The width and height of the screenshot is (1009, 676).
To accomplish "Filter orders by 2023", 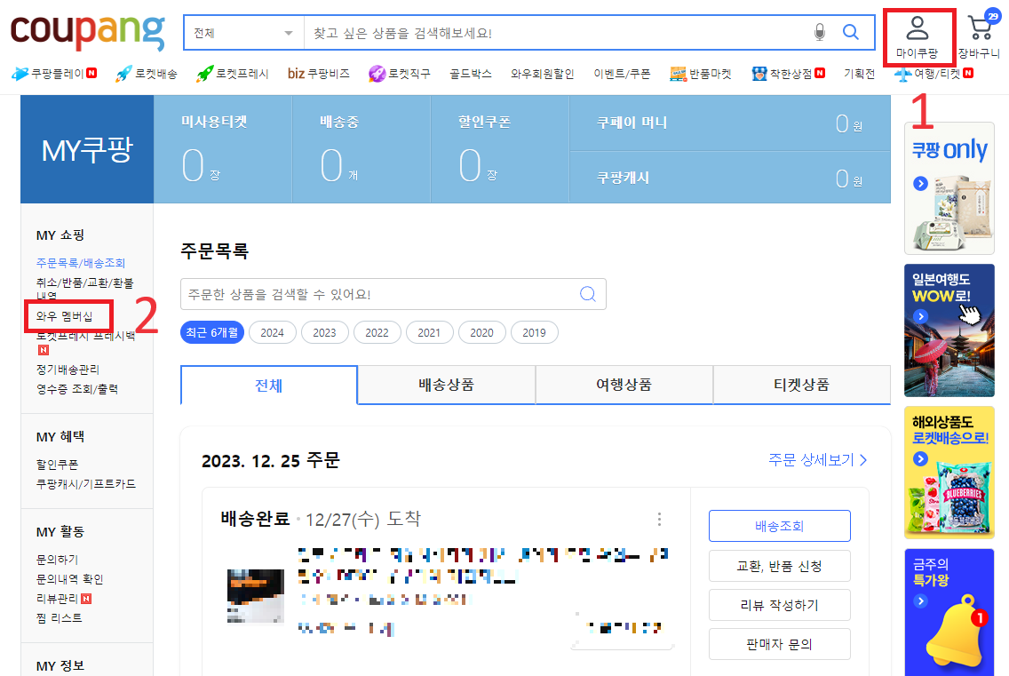I will 324,332.
